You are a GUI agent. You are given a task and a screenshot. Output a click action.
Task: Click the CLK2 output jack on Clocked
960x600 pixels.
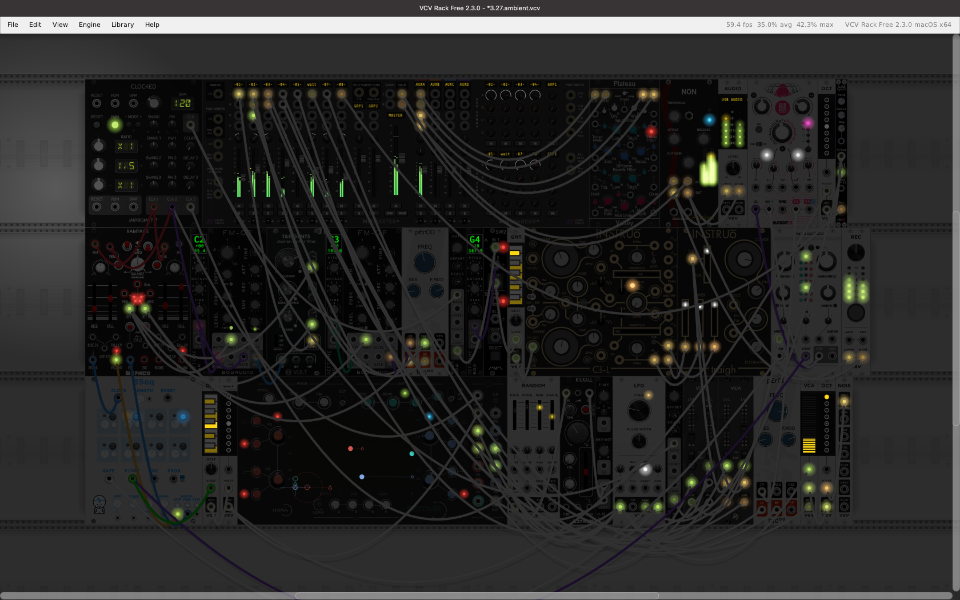(172, 206)
